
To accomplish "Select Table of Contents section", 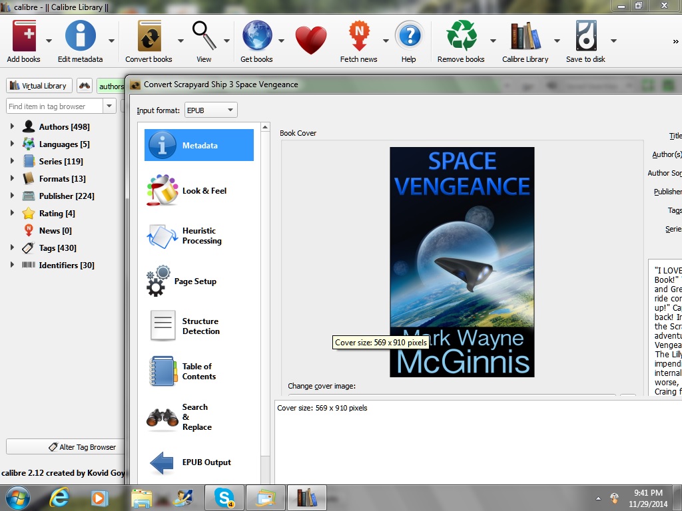I will coord(199,371).
